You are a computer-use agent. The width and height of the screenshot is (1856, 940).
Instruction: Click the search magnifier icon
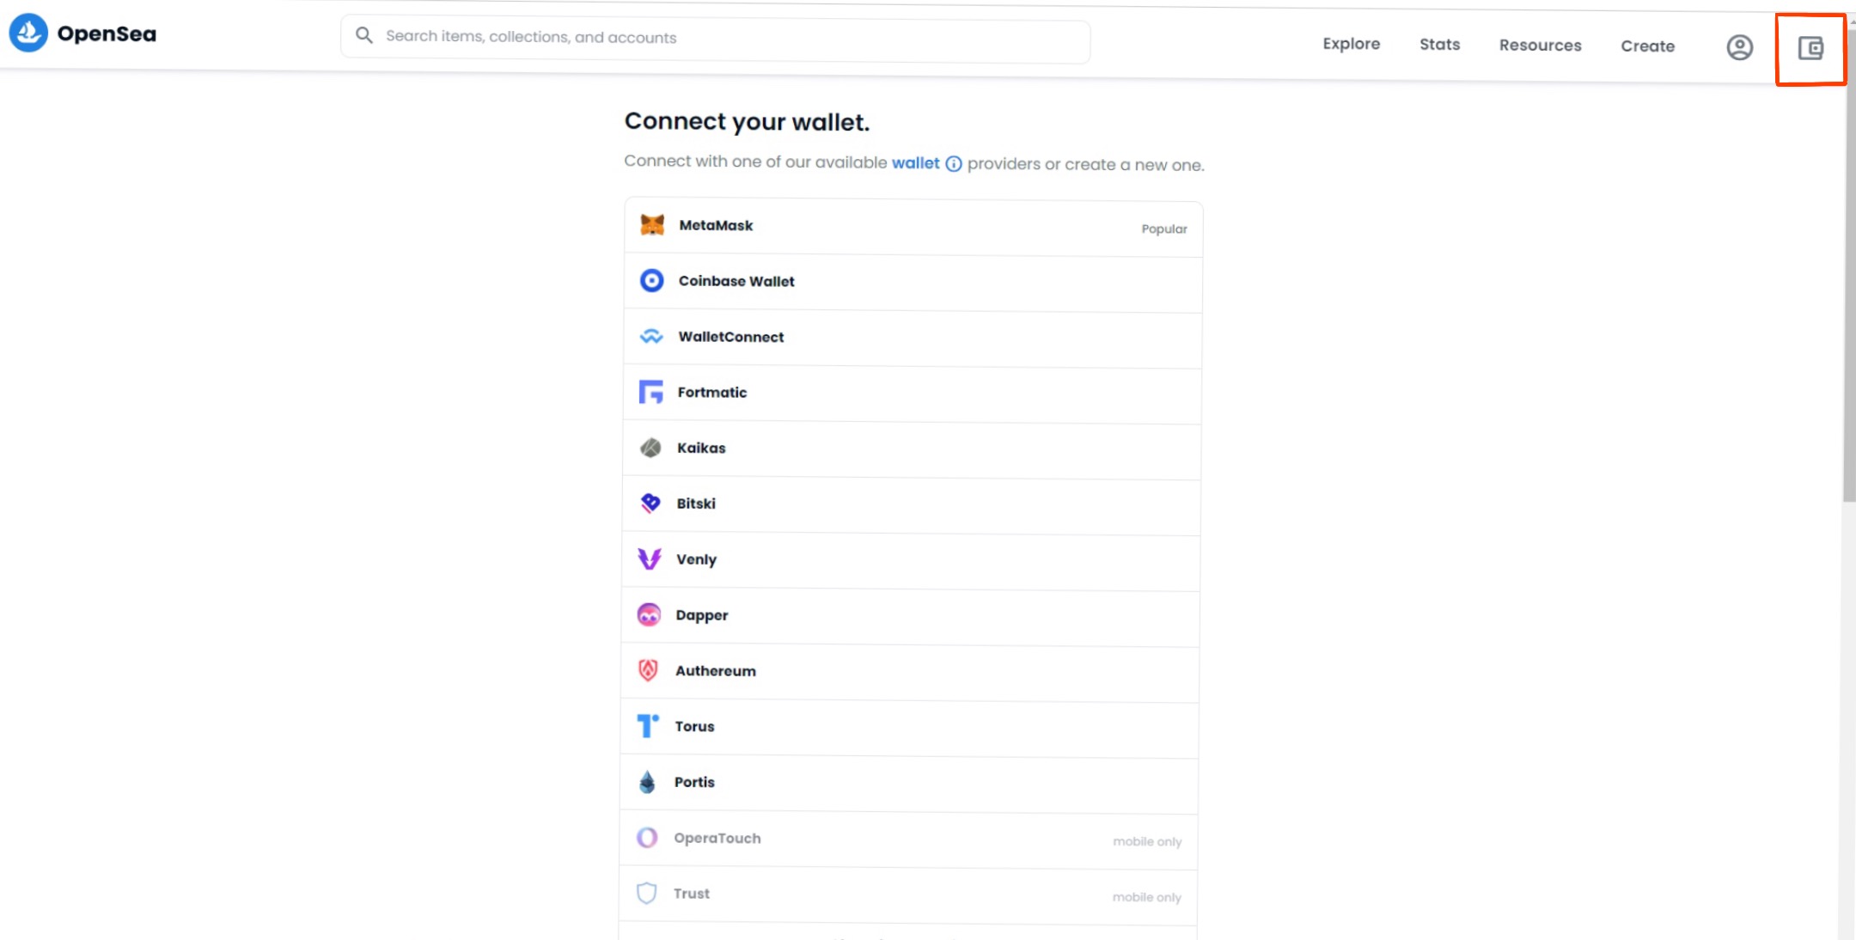(x=364, y=35)
